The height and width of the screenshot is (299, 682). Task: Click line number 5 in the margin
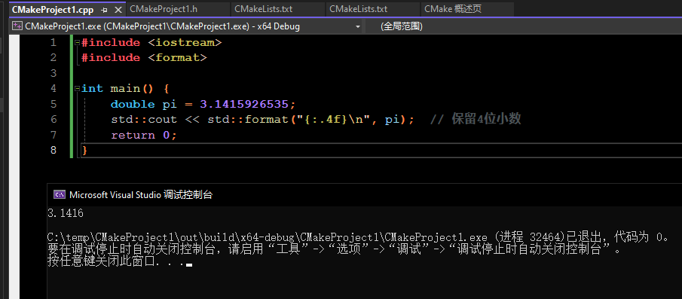click(53, 104)
